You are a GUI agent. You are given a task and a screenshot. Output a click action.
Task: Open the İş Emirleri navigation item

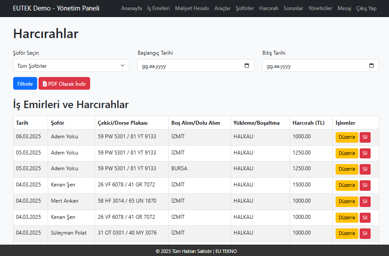tap(158, 8)
